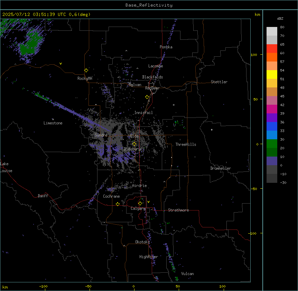Screen dimensions: 298x291
Task: Click the Innisfail city label
Action: 143,113
